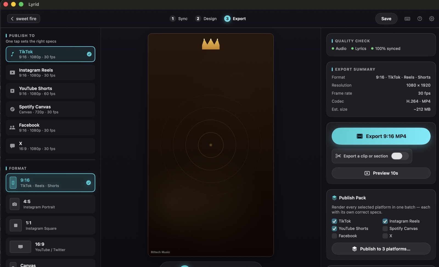This screenshot has height=267, width=439.
Task: Uncheck Instagram Reels in Publish Pack
Action: coord(385,221)
